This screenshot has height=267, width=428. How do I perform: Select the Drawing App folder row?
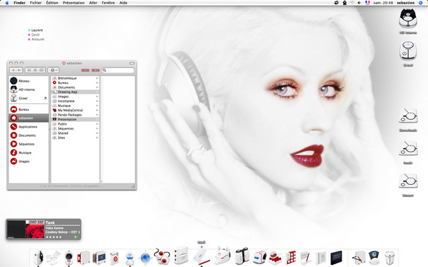[75, 92]
